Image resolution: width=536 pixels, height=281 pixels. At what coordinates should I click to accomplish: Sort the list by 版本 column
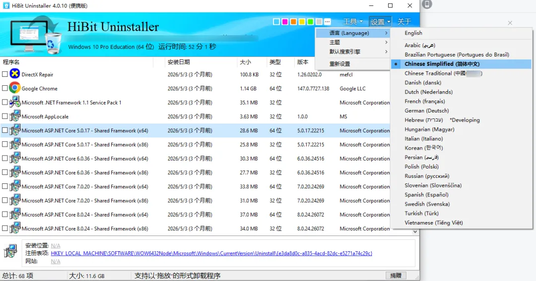pos(303,62)
